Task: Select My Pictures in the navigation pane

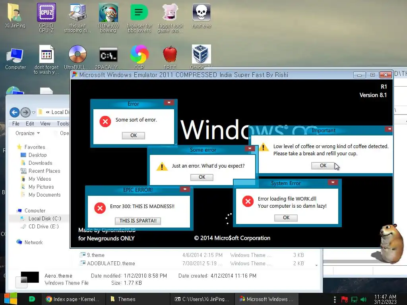Action: [x=37, y=187]
